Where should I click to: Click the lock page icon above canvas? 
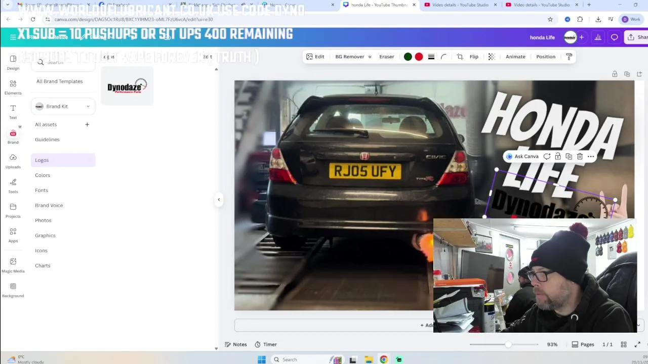click(x=615, y=74)
